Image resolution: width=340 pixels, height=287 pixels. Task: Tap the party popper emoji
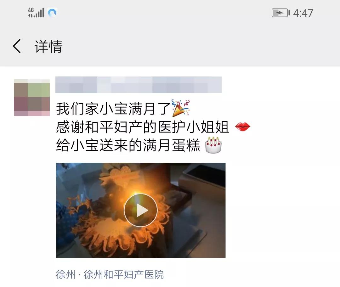point(181,108)
